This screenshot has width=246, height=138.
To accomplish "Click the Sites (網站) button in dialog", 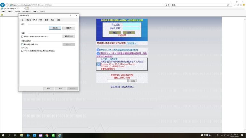I will coord(55,28).
